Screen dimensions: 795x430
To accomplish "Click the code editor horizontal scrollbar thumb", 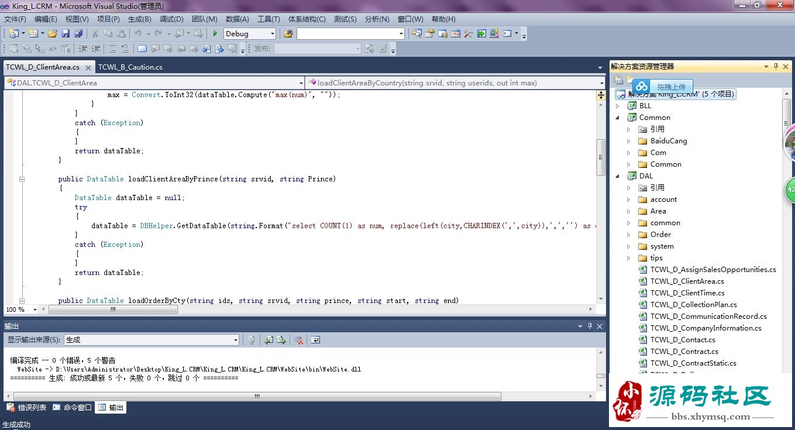I will [112, 309].
